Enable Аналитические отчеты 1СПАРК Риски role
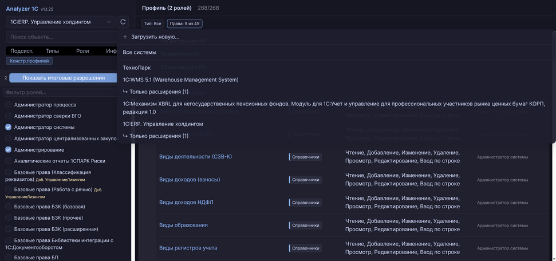The image size is (556, 261). pyautogui.click(x=9, y=161)
